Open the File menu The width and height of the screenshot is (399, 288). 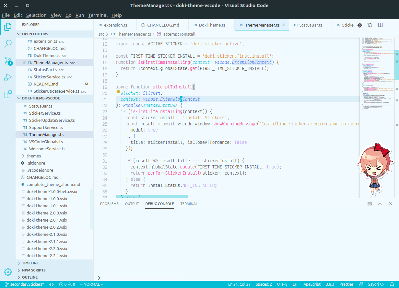(6, 15)
